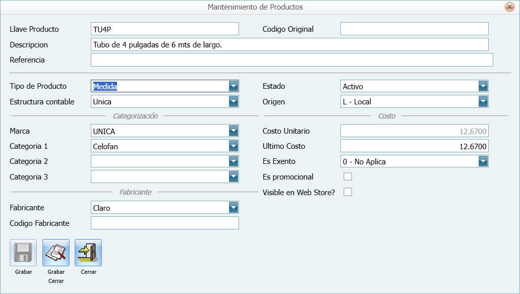Image resolution: width=520 pixels, height=294 pixels.
Task: Click the Grabar floppy disk icon
Action: click(x=23, y=253)
